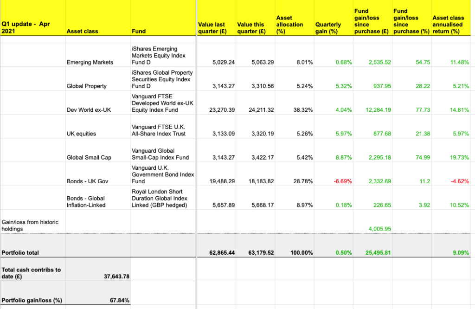Image resolution: width=475 pixels, height=309 pixels.
Task: Select the 226.65 gain cell
Action: pyautogui.click(x=372, y=198)
